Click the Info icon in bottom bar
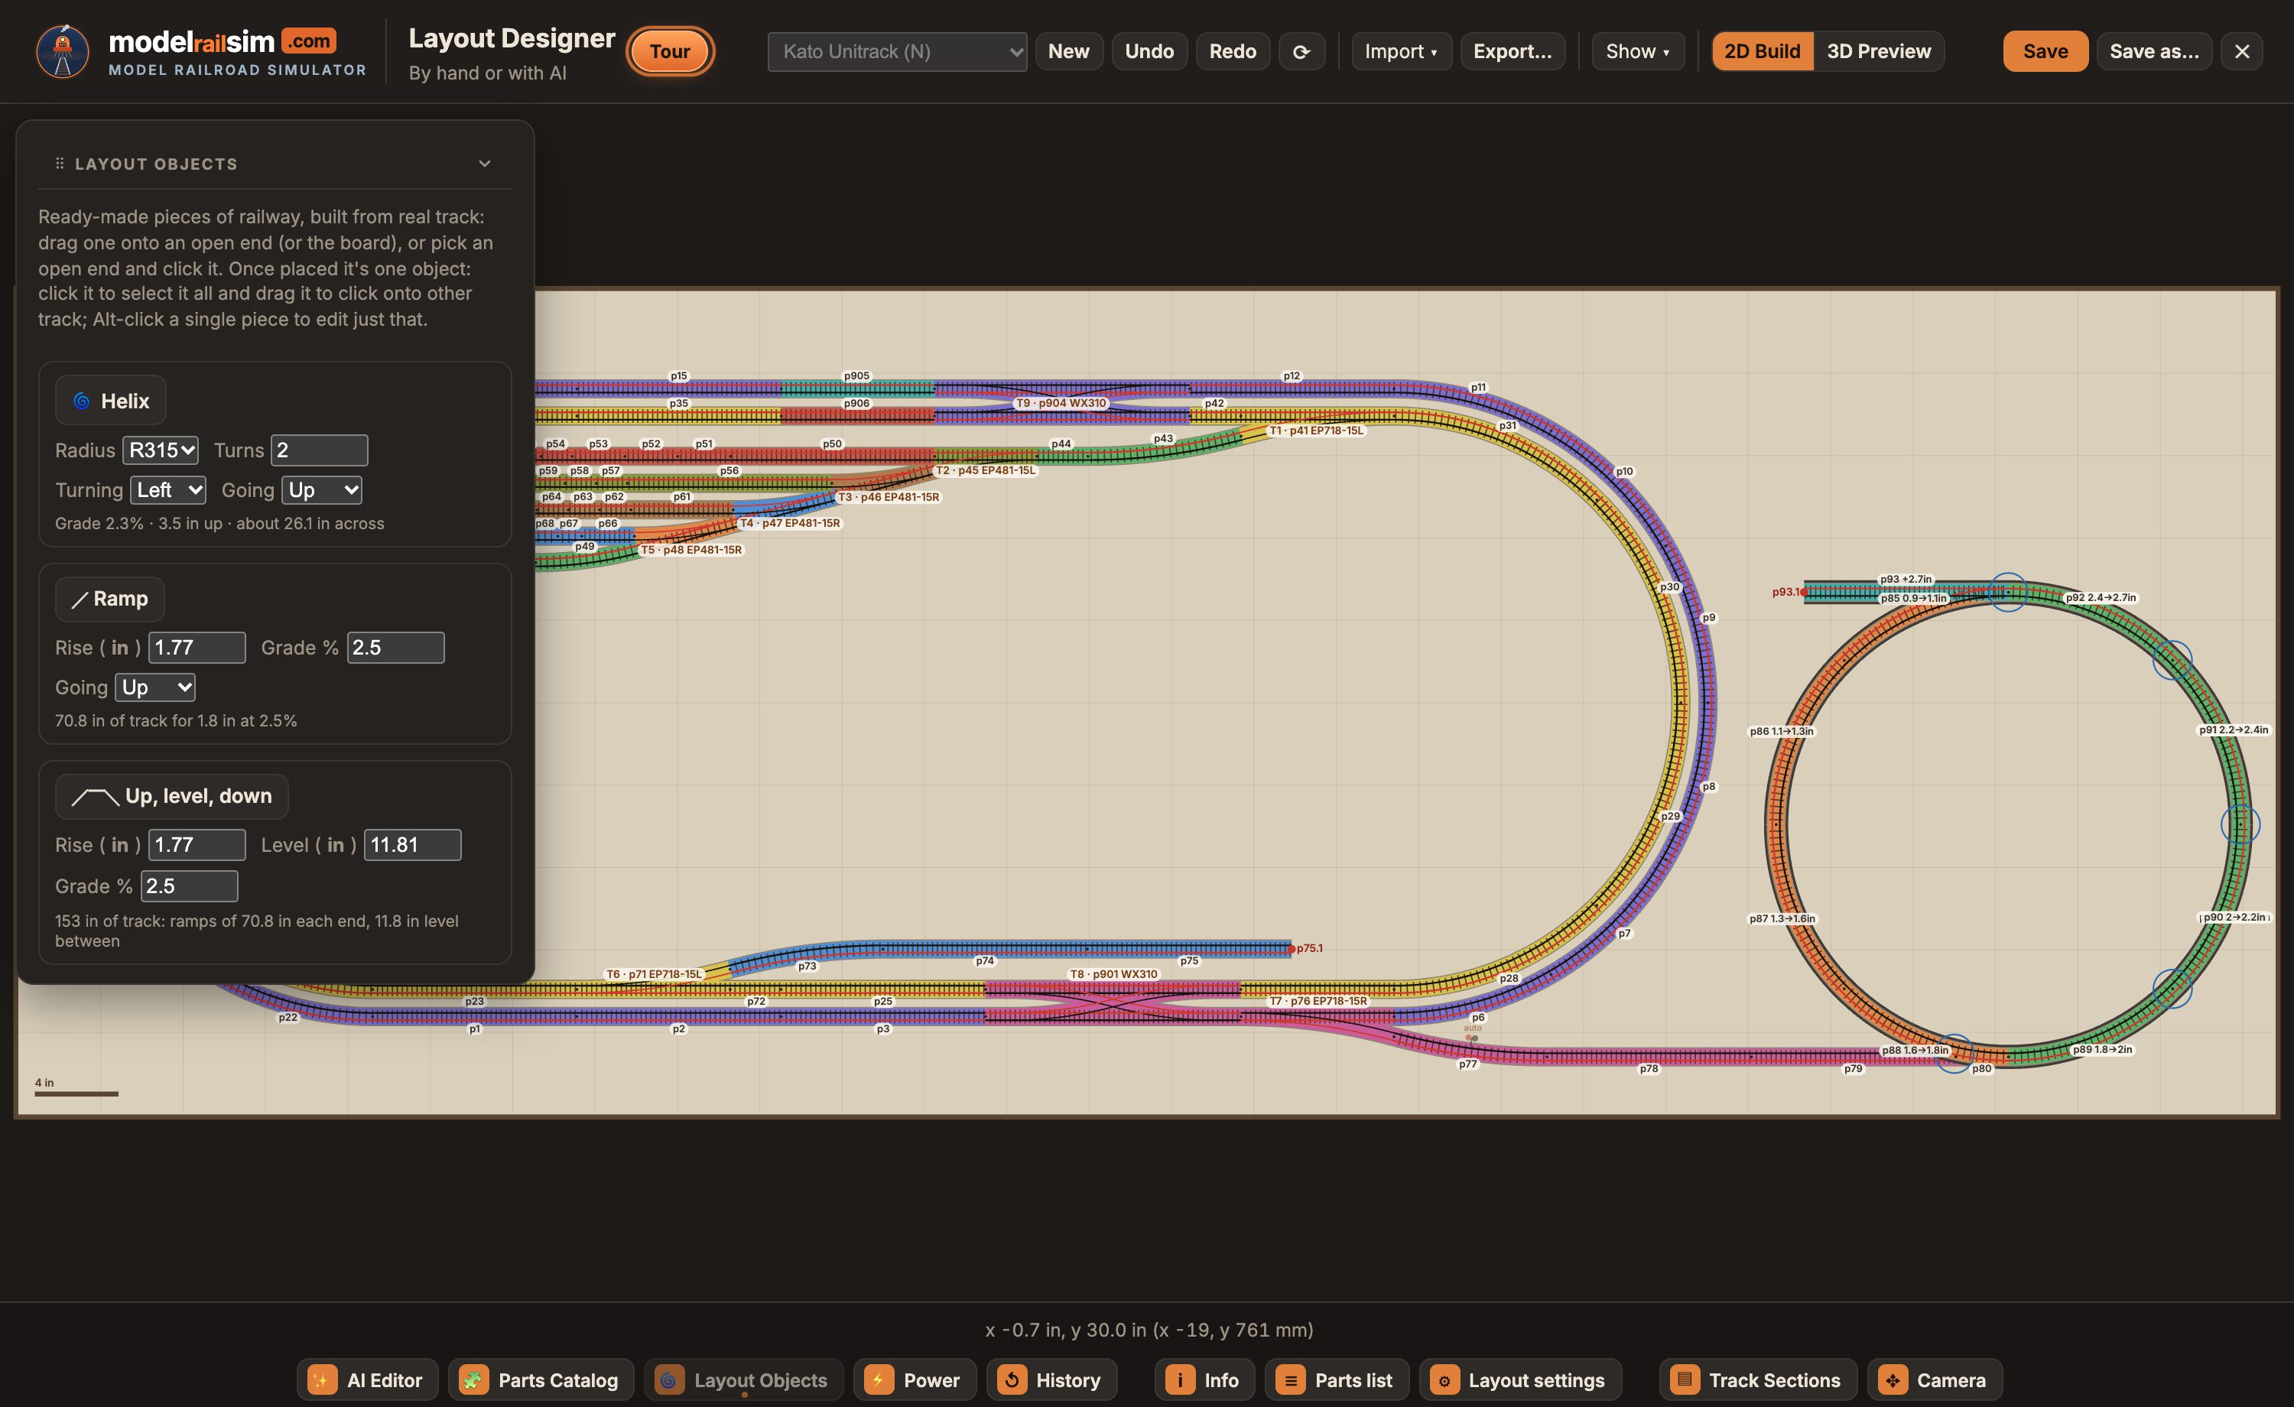2294x1407 pixels. pos(1180,1379)
